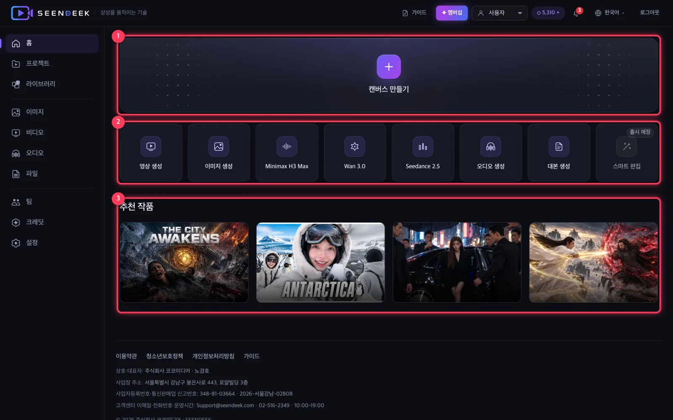Viewport: 673px width, 420px height.
Task: Open 오디오 생성 audio generation tile
Action: click(x=491, y=152)
